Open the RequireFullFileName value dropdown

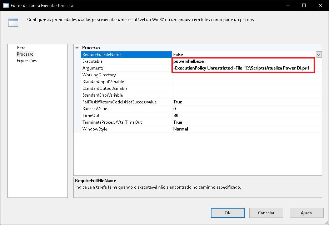point(319,55)
